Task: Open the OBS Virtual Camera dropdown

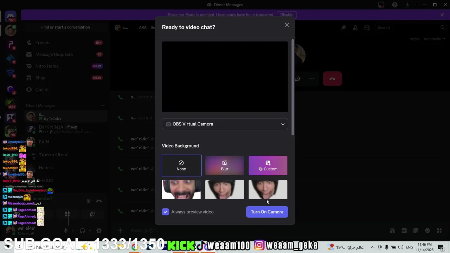Action: coord(225,124)
